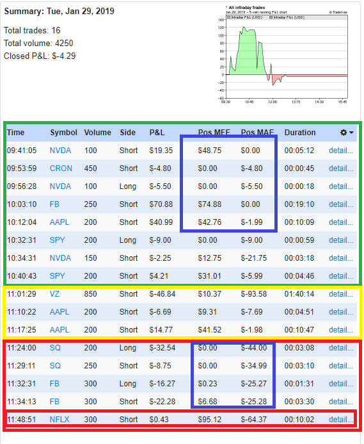View detail for the 09:56:28 NVDA trade
This screenshot has width=364, height=444.
tap(341, 186)
